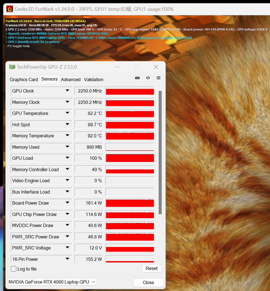Click the 161.4 W Board Power value

pyautogui.click(x=89, y=203)
